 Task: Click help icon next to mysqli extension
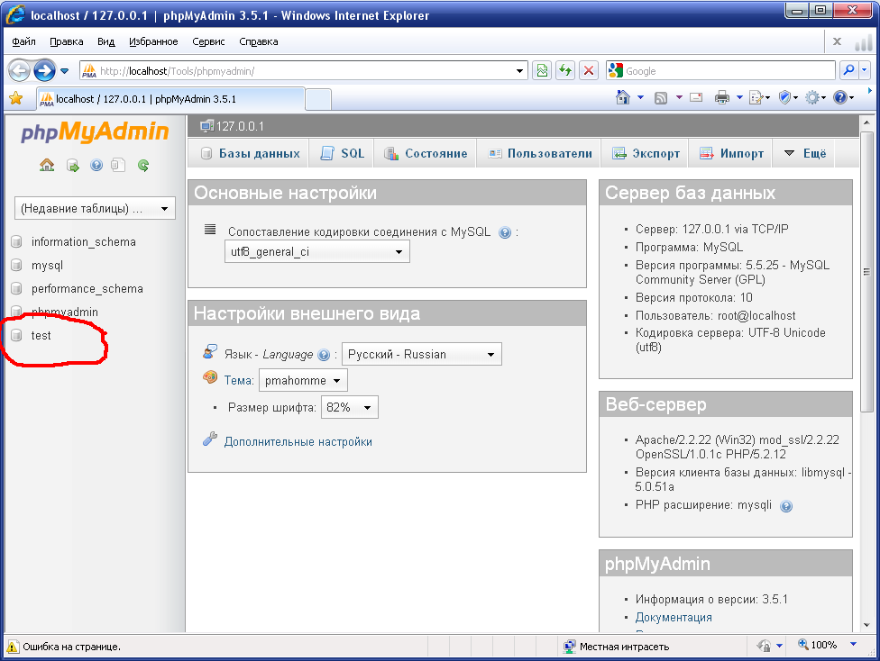click(786, 506)
